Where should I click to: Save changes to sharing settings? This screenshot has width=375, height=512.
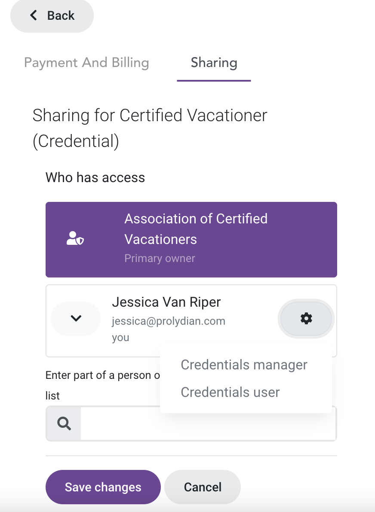tap(103, 487)
